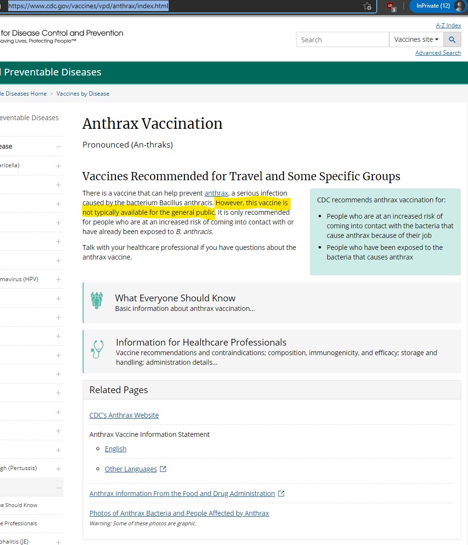Follow the anthrax link in paragraph
468x545 pixels.
click(x=216, y=193)
